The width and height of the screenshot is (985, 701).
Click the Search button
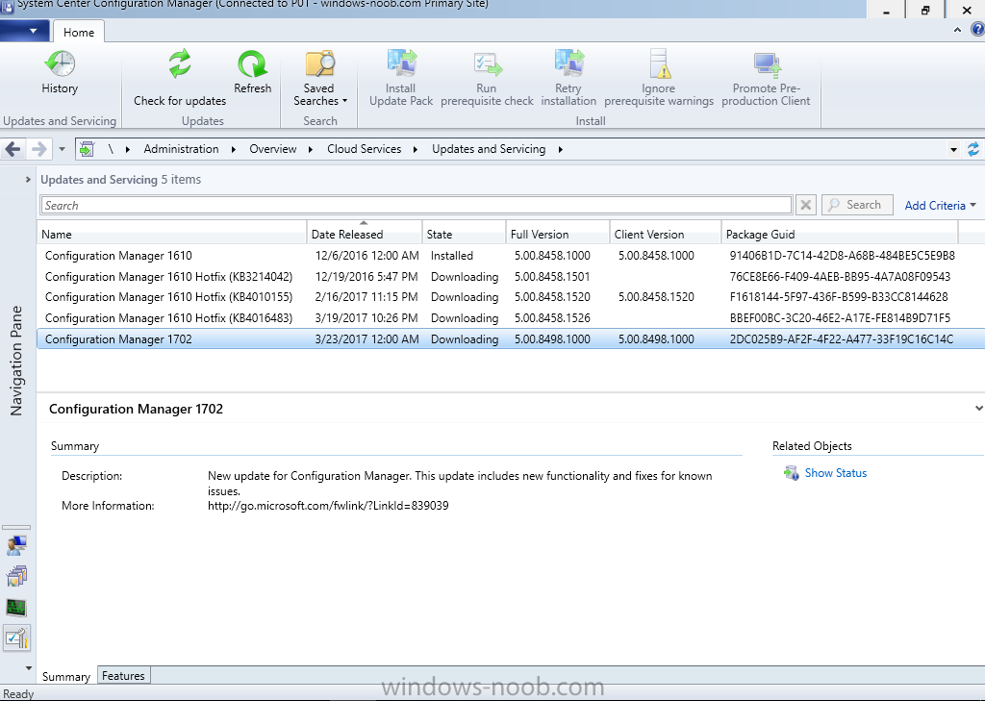(857, 205)
